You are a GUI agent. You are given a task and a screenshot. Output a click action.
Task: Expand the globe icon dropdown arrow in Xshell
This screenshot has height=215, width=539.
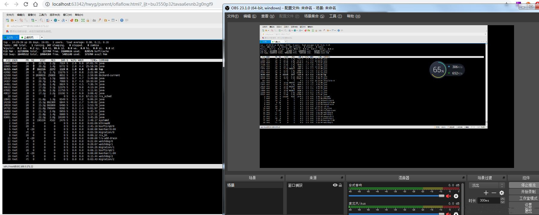pyautogui.click(x=59, y=20)
